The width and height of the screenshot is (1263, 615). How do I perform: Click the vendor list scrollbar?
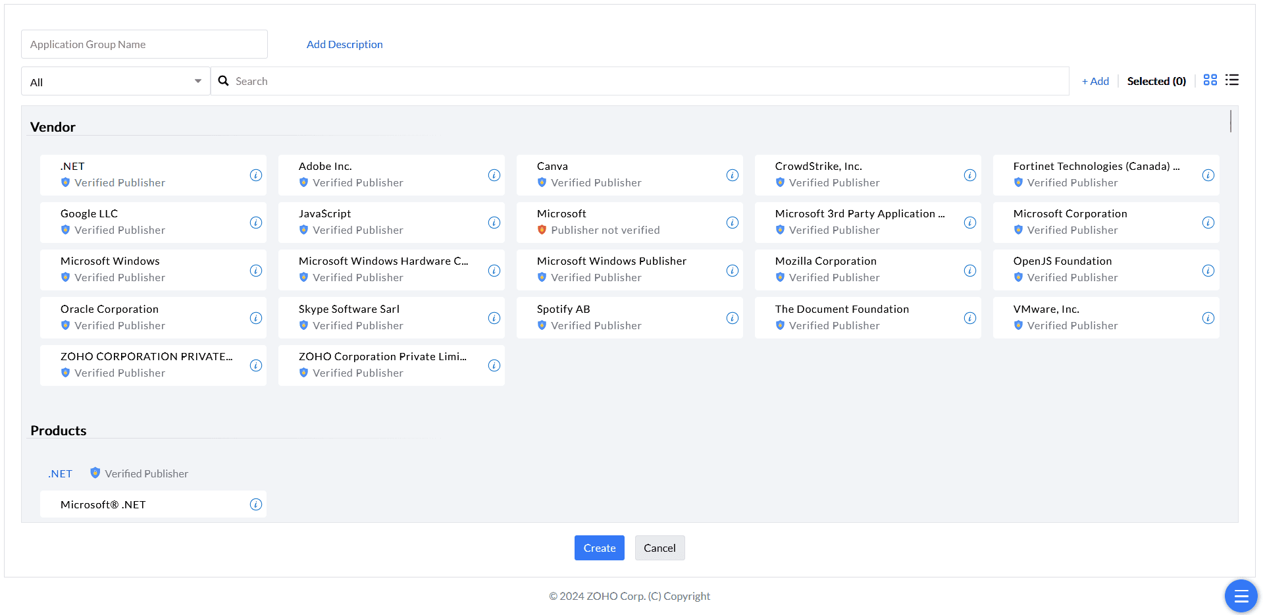pyautogui.click(x=1230, y=122)
